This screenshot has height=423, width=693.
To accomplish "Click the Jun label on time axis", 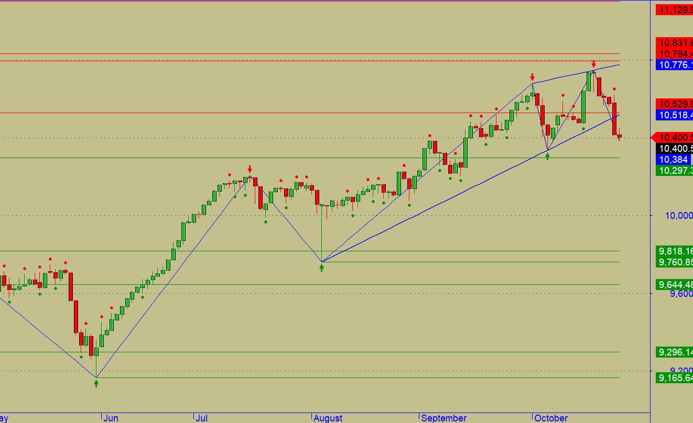I will point(111,418).
